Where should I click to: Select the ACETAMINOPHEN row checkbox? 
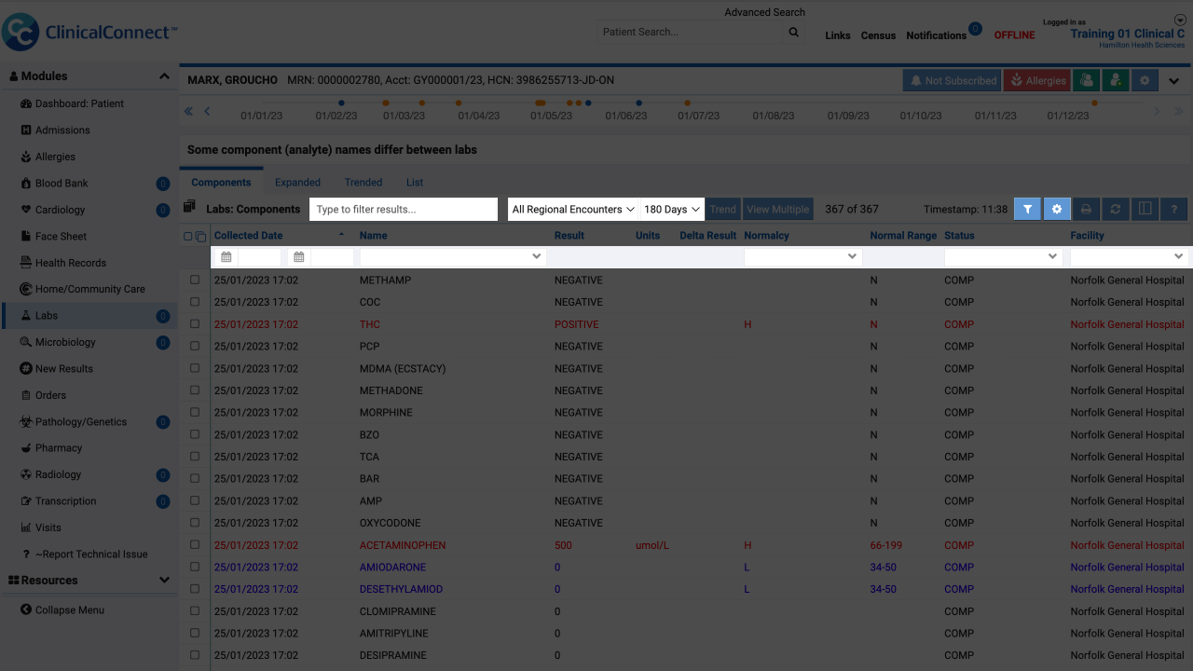pyautogui.click(x=195, y=545)
